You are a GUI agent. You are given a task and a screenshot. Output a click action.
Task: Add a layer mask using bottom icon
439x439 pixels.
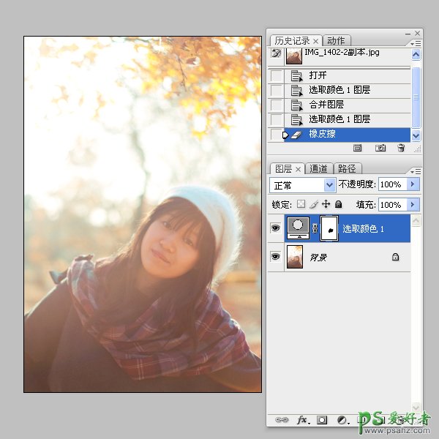pos(322,421)
